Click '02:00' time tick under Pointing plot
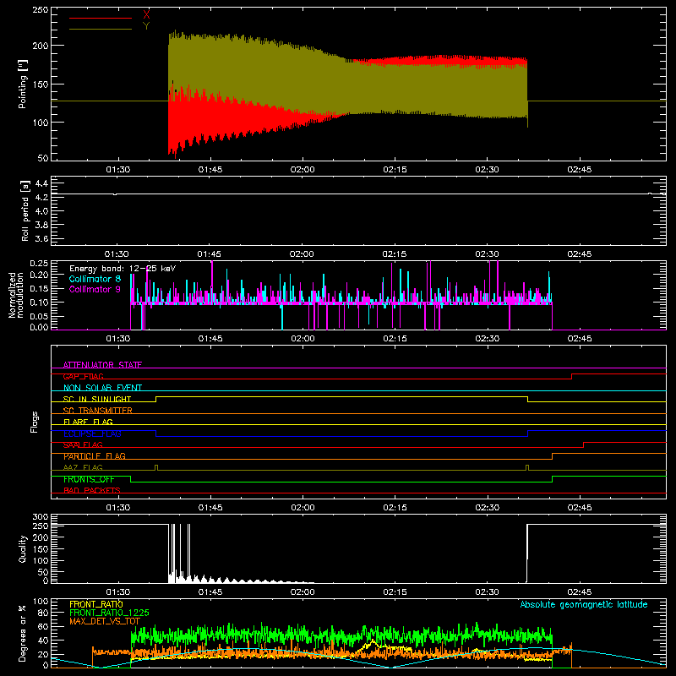Viewport: 676px width, 676px height. click(303, 170)
